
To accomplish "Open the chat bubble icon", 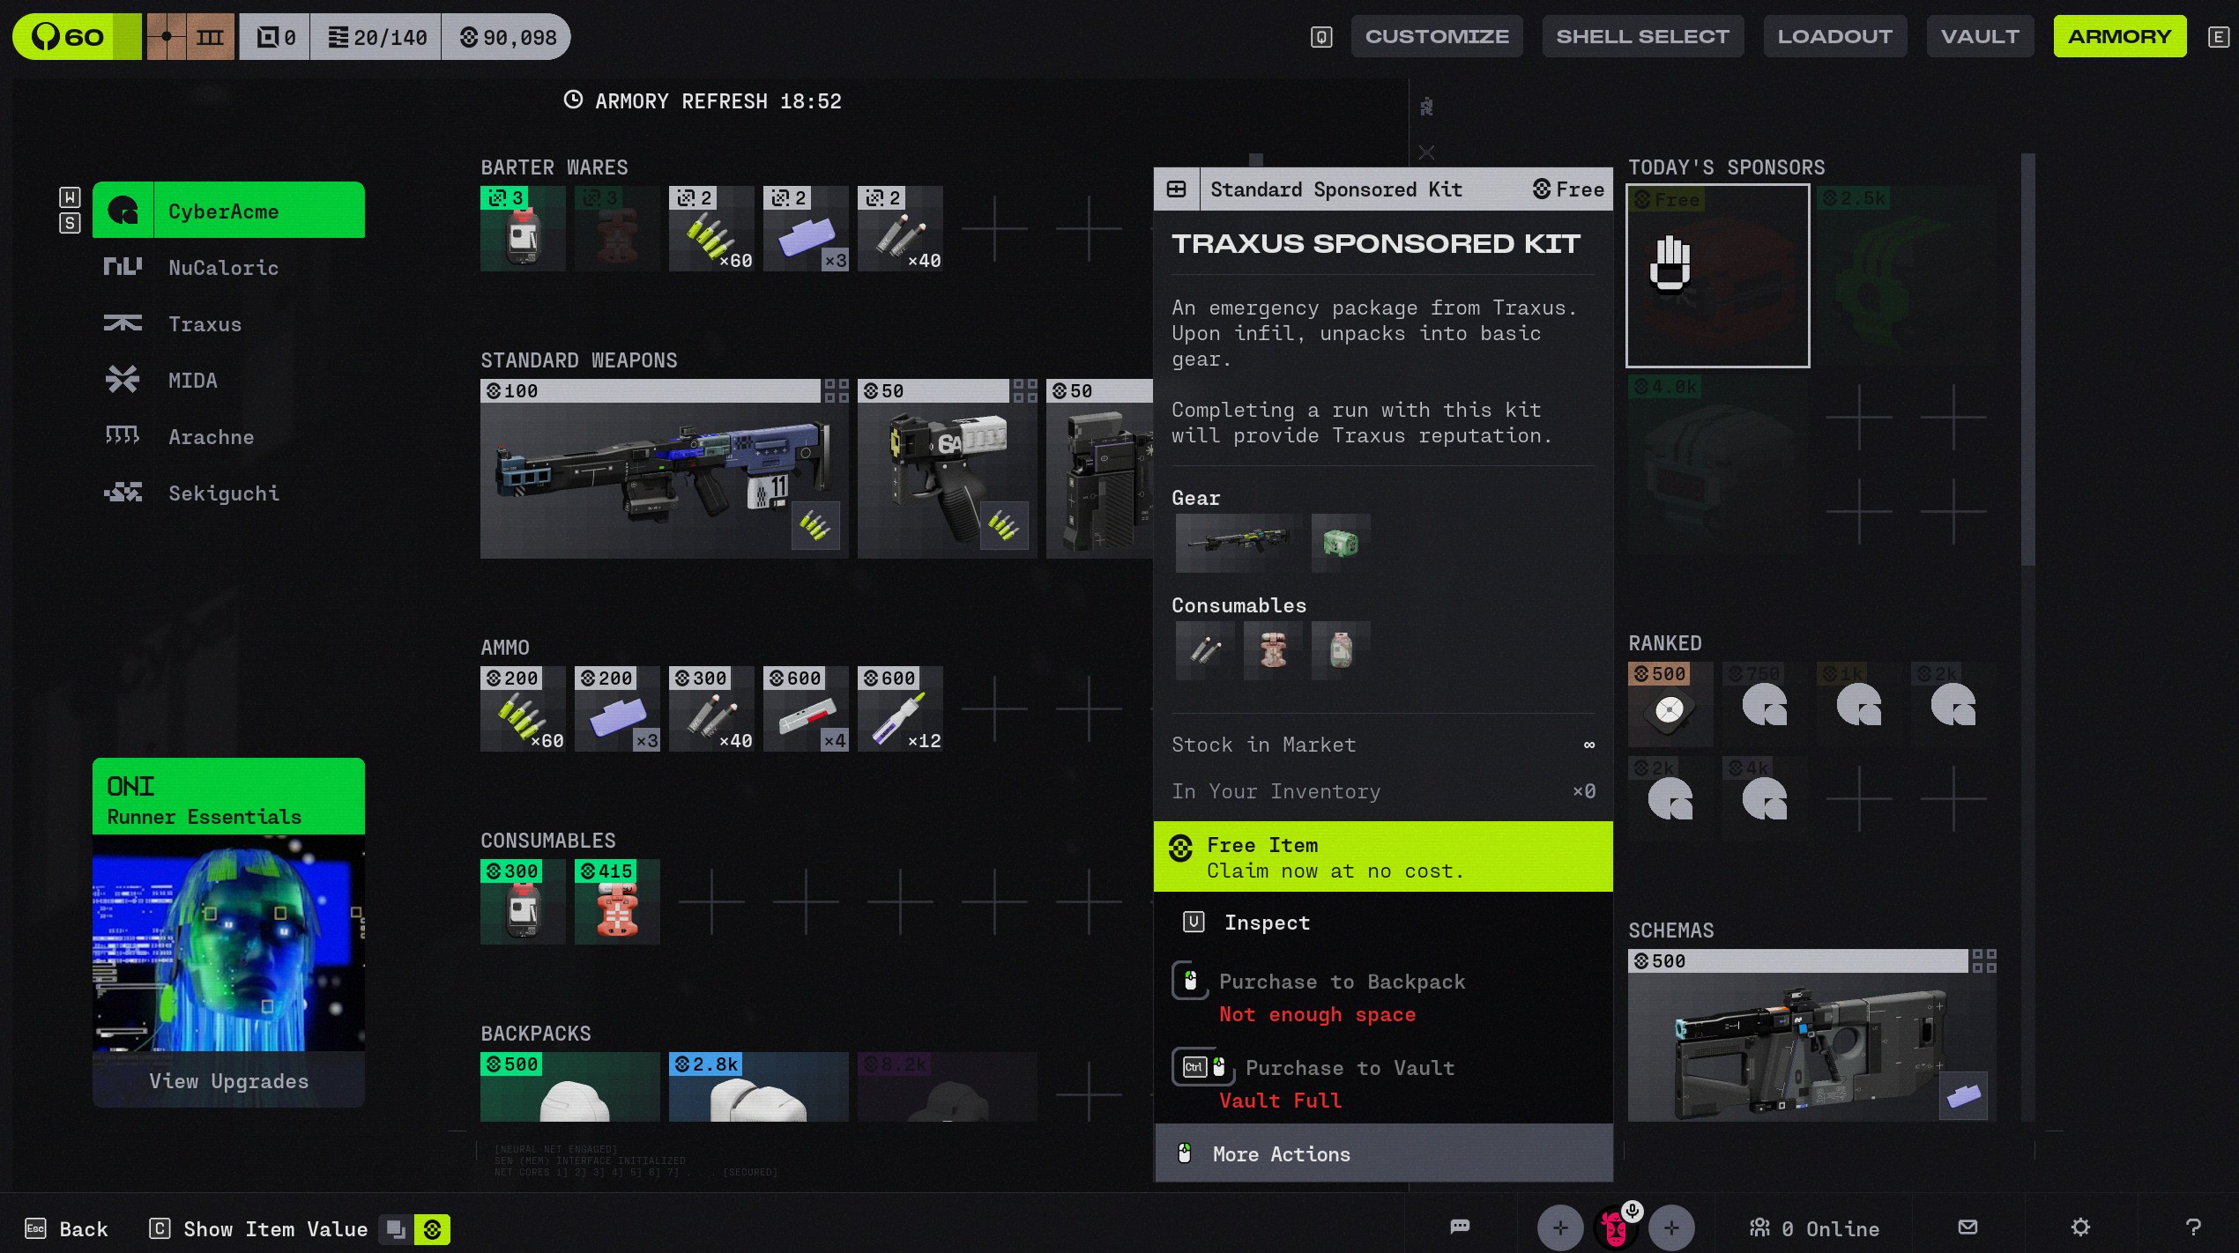I will pos(1460,1227).
